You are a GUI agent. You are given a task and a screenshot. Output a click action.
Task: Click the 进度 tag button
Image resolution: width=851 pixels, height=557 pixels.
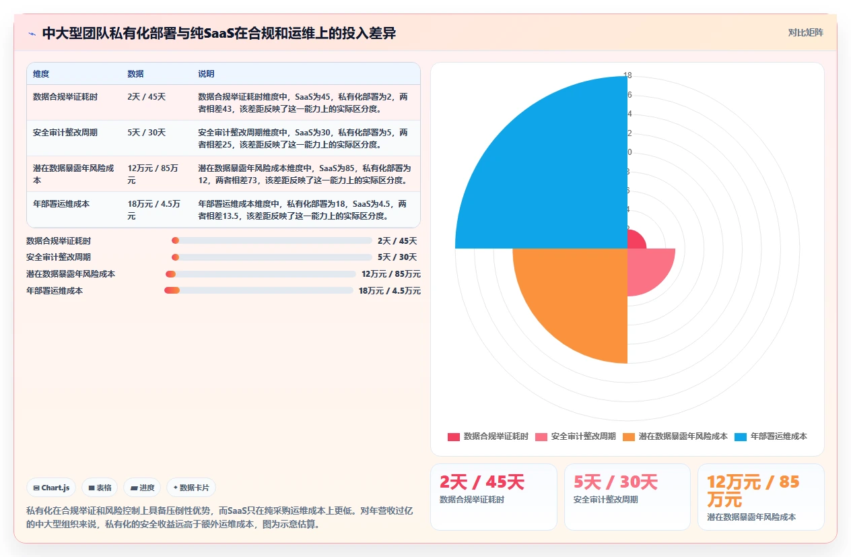pos(142,488)
